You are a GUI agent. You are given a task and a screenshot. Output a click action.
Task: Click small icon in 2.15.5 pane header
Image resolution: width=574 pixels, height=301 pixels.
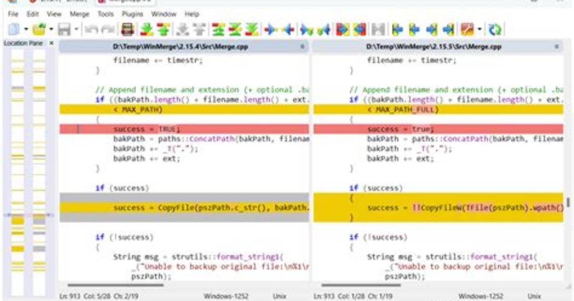click(557, 47)
